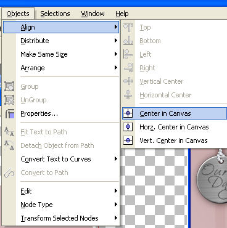
Task: Open Transform Selected Nodes submenu
Action: pyautogui.click(x=61, y=218)
